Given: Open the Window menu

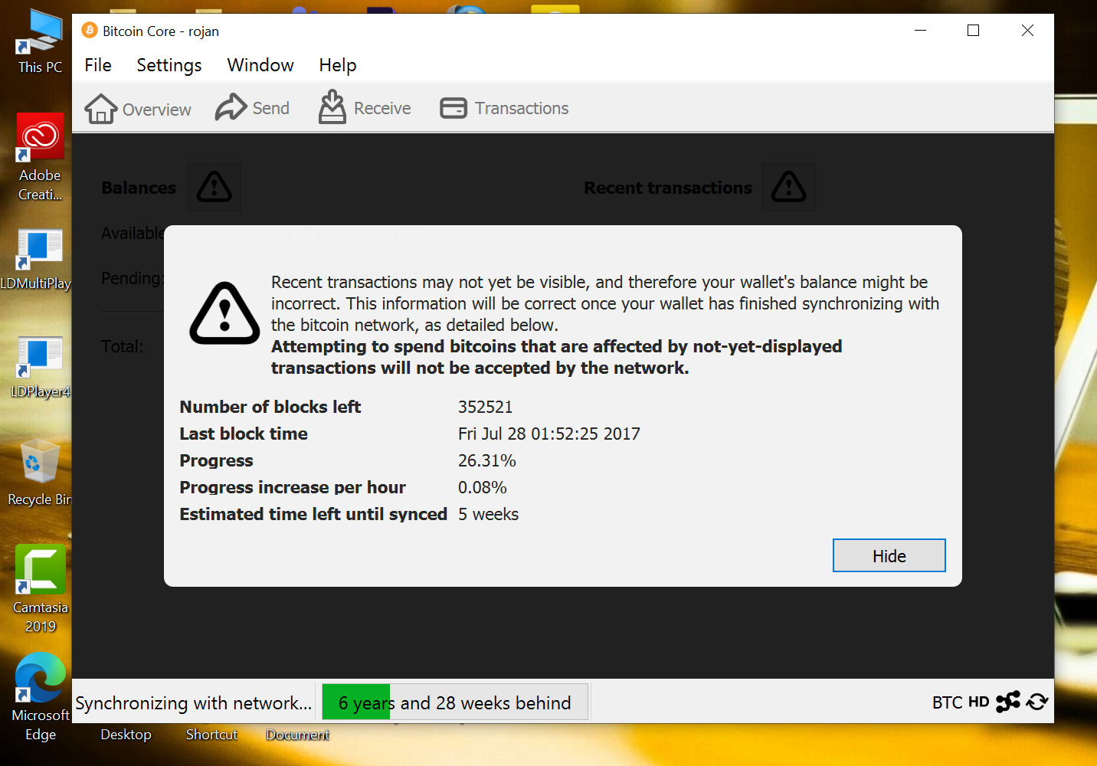Looking at the screenshot, I should click(260, 65).
